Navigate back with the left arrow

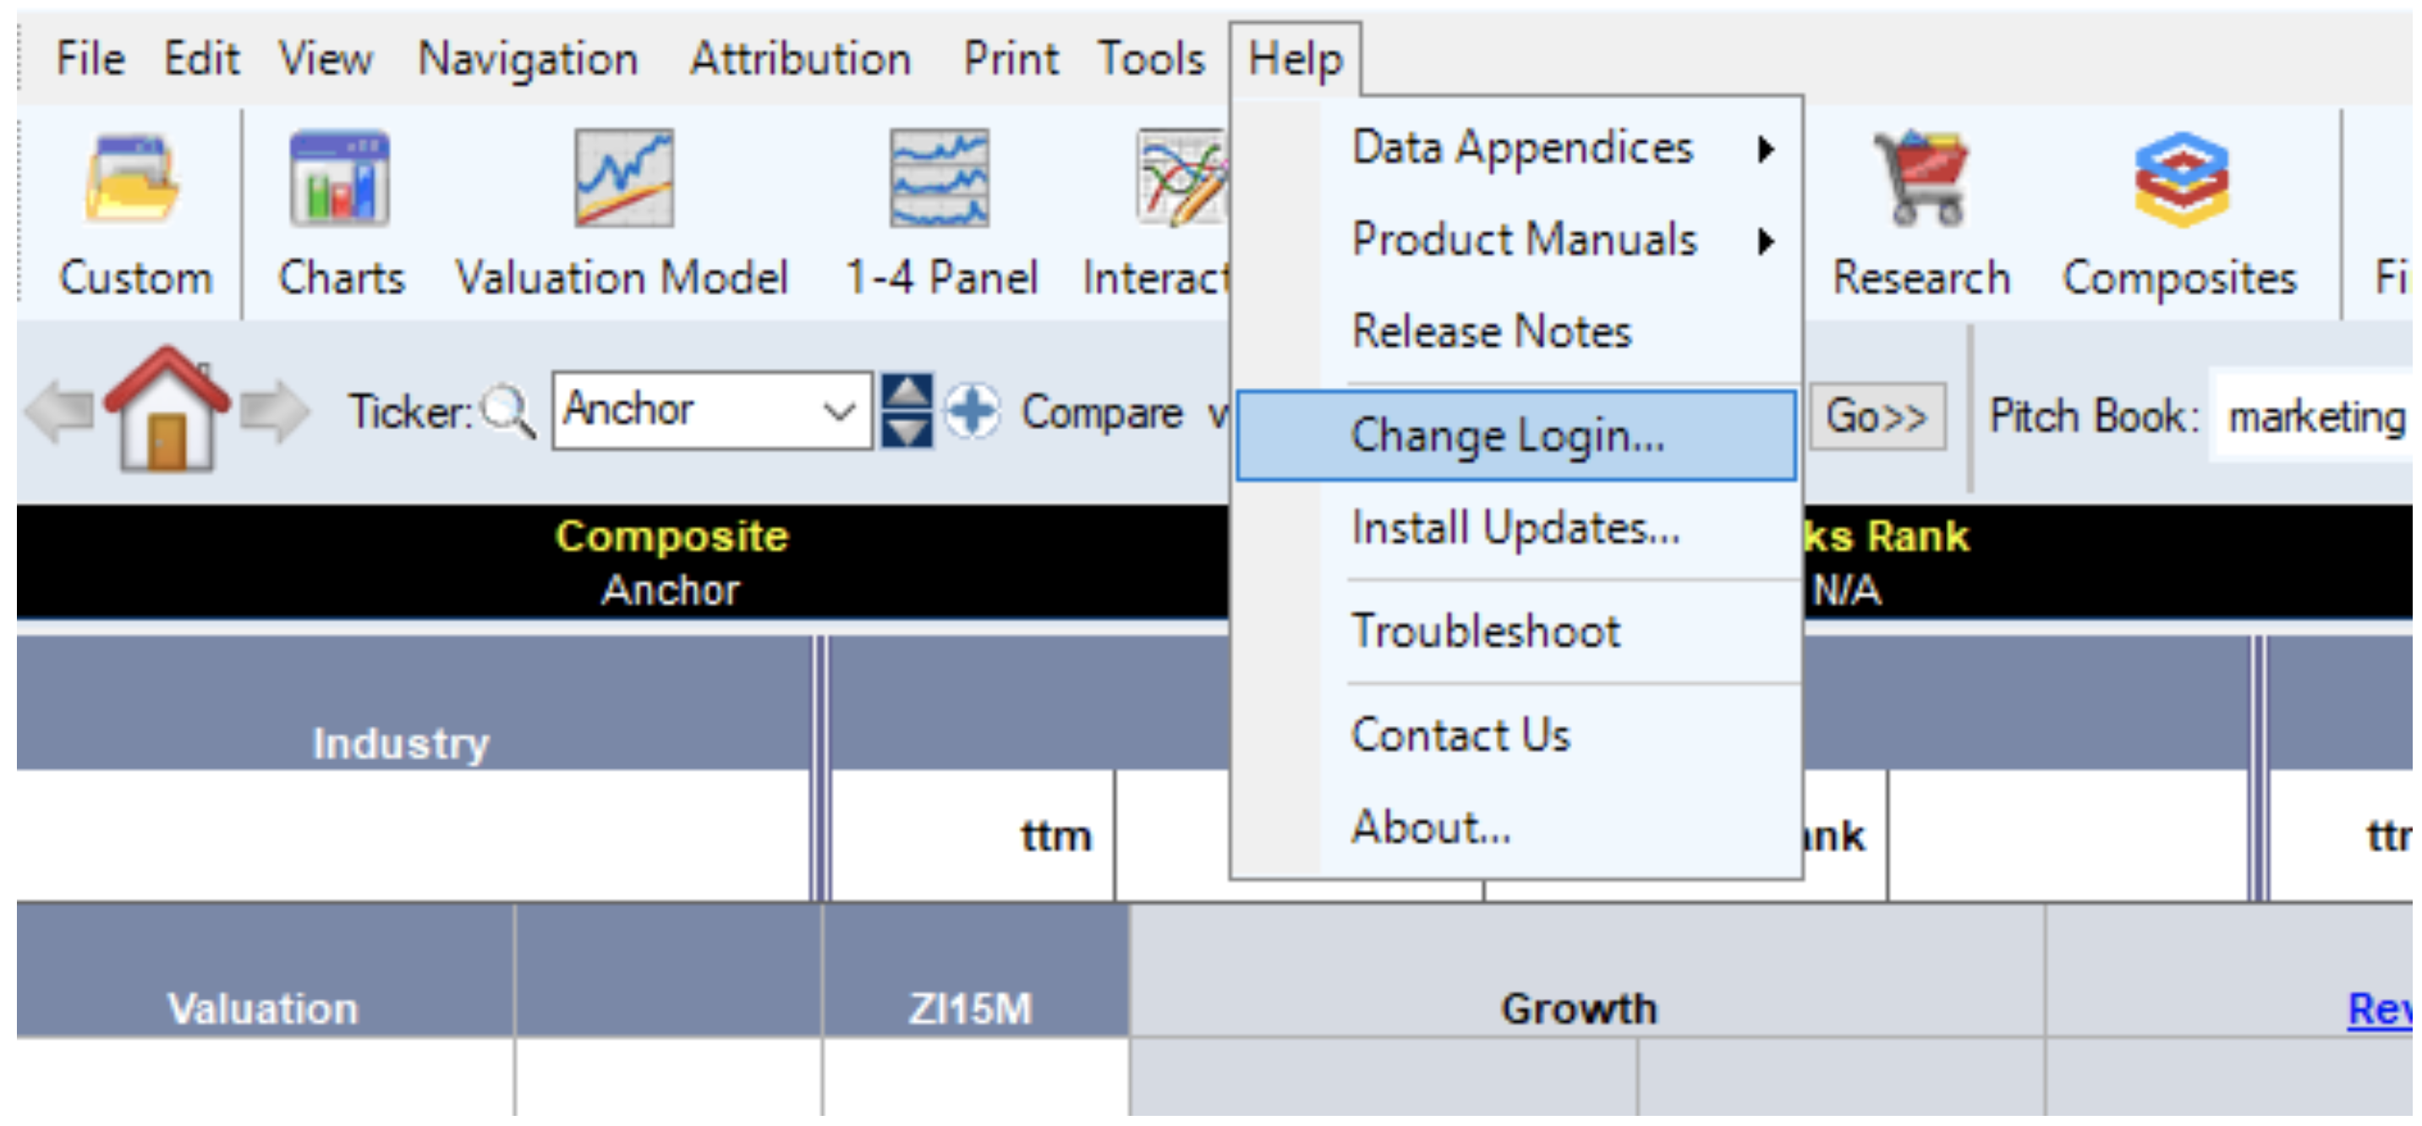(58, 412)
